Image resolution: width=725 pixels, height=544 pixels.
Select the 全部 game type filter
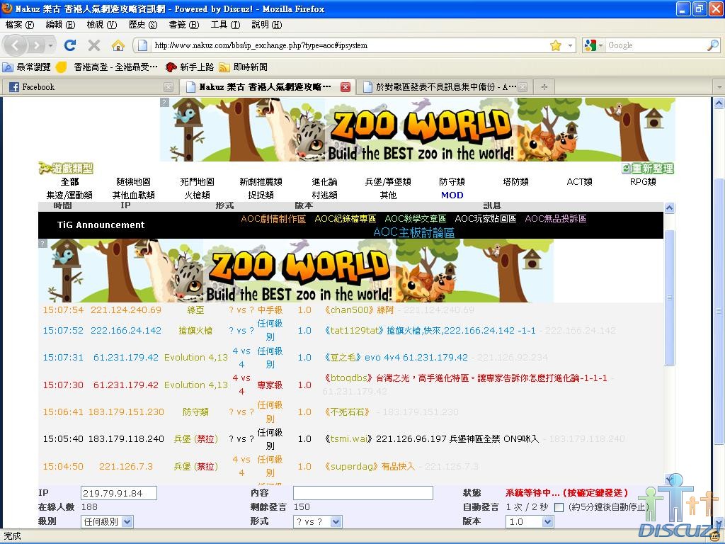tap(70, 182)
